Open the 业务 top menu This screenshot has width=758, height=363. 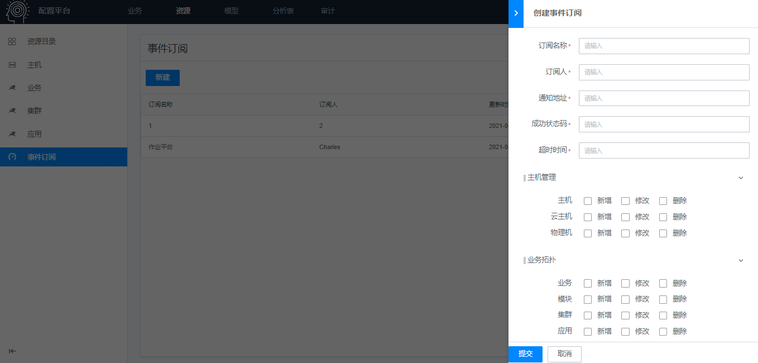click(x=135, y=11)
